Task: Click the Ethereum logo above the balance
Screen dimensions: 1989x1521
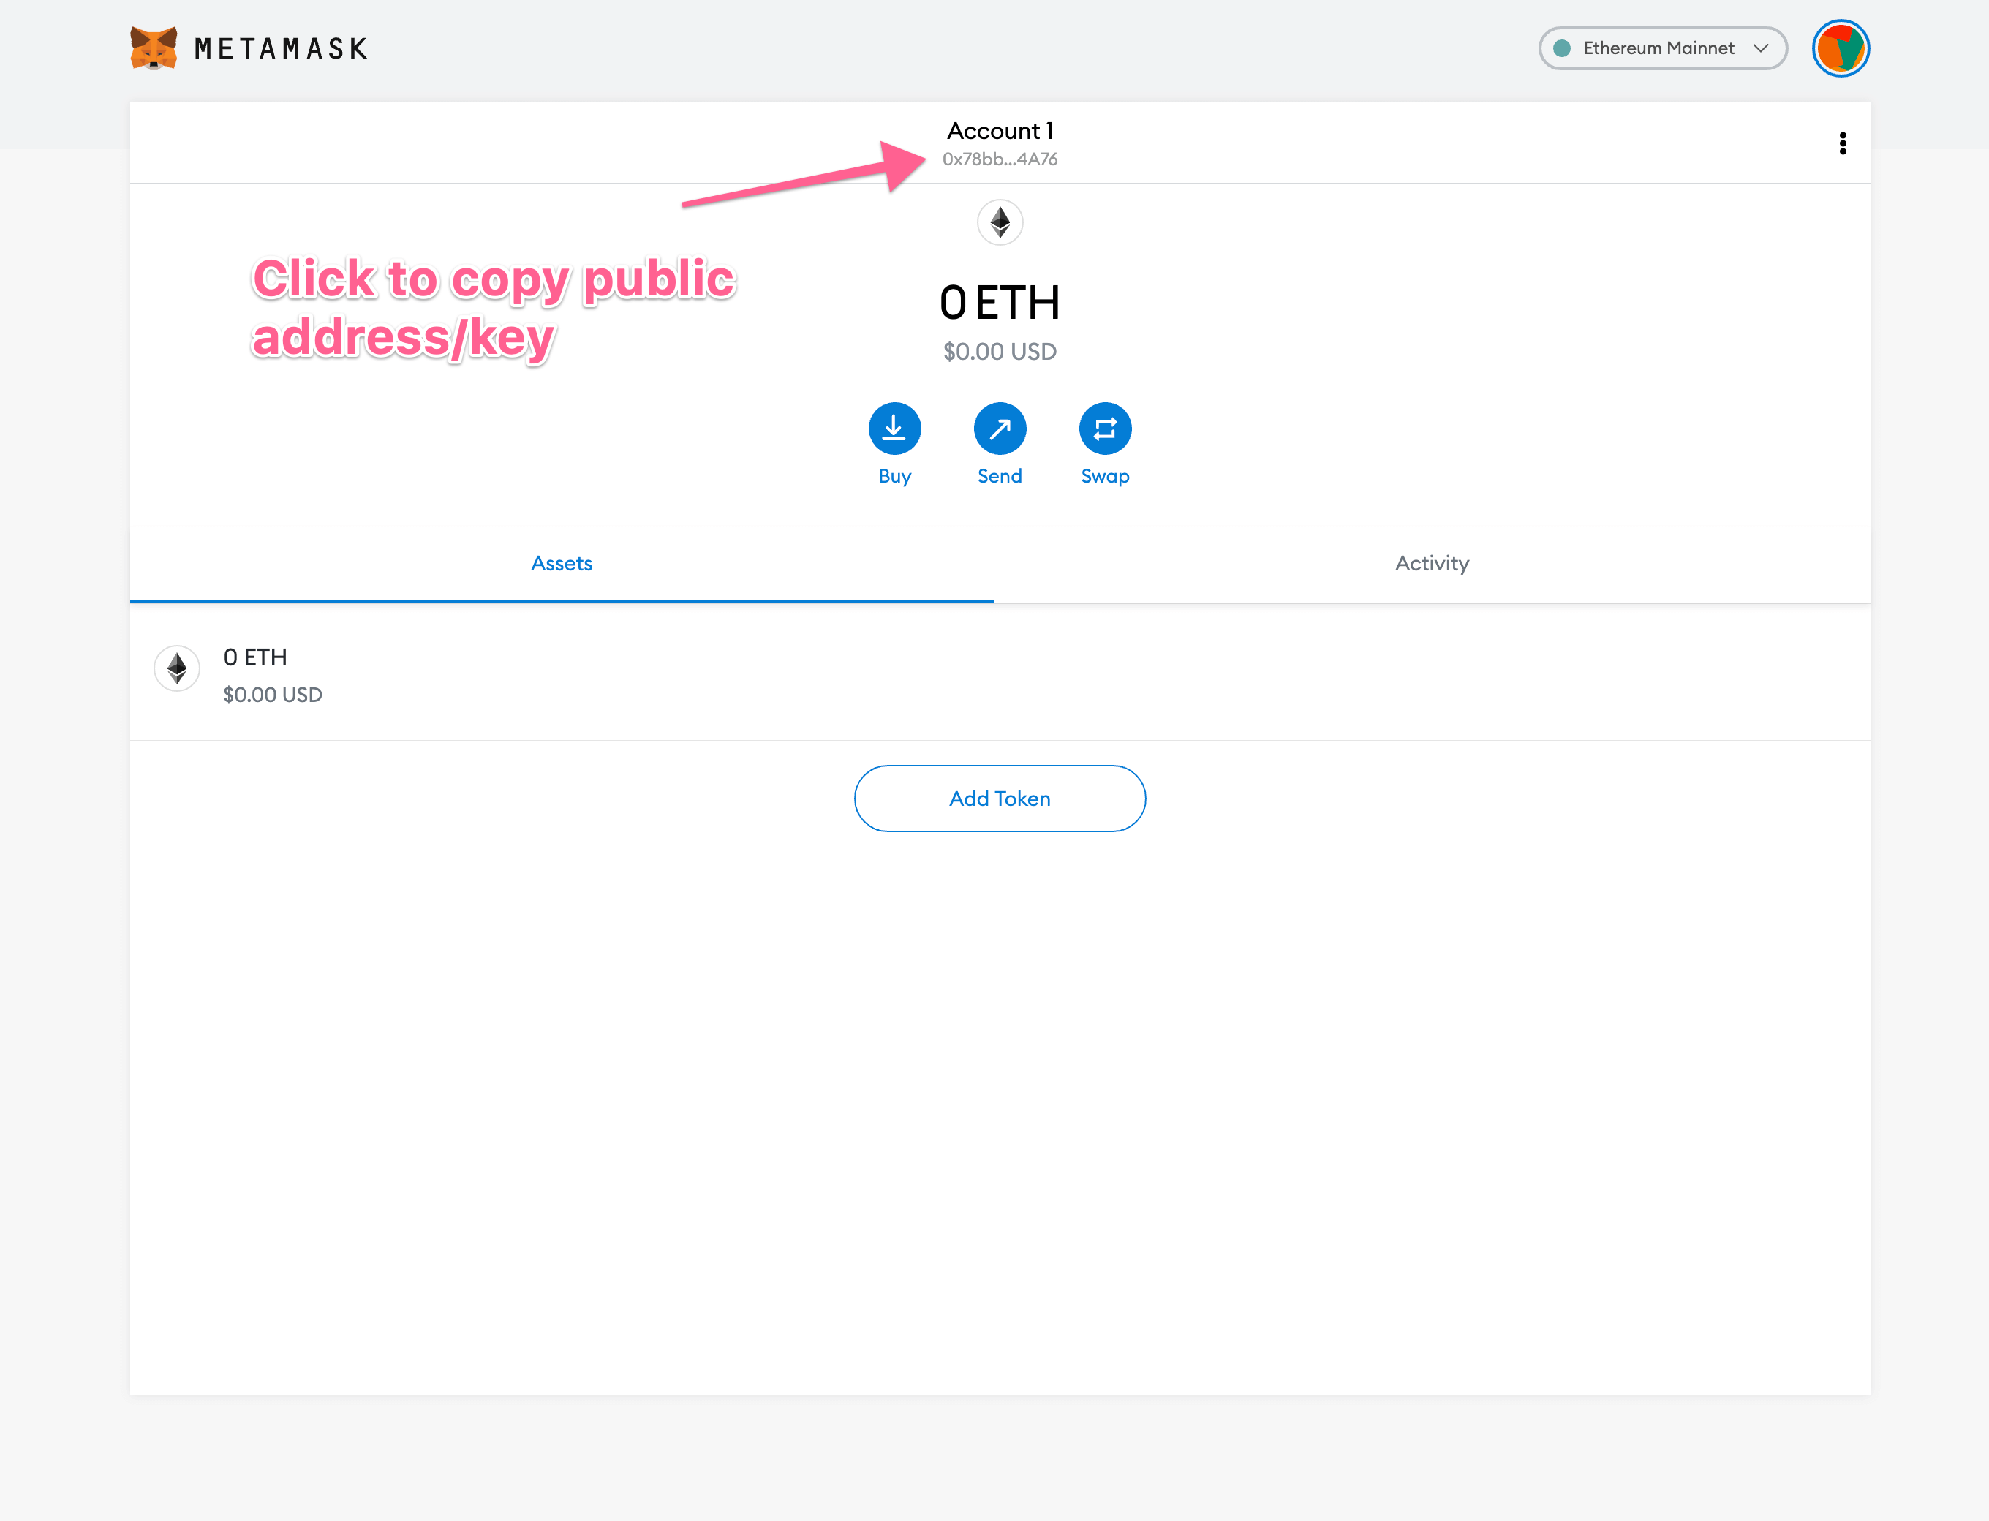Action: [x=1000, y=222]
